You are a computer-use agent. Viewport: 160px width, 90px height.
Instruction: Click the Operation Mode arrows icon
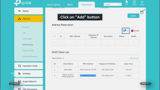coord(19,66)
